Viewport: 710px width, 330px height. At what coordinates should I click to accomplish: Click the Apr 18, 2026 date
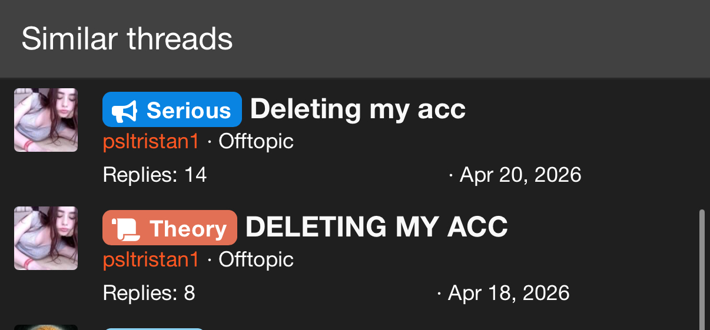pos(508,293)
